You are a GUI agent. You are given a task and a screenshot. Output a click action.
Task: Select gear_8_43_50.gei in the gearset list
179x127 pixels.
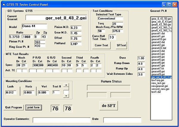(161, 19)
